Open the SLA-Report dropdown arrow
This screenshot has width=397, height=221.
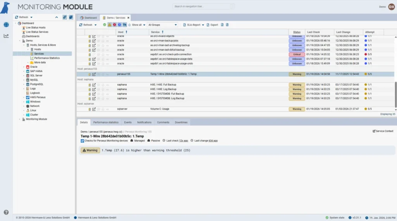203,25
